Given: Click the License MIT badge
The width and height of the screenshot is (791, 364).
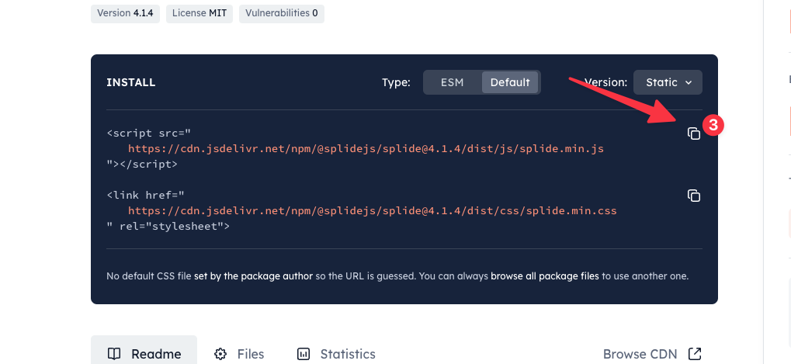Looking at the screenshot, I should [x=199, y=13].
